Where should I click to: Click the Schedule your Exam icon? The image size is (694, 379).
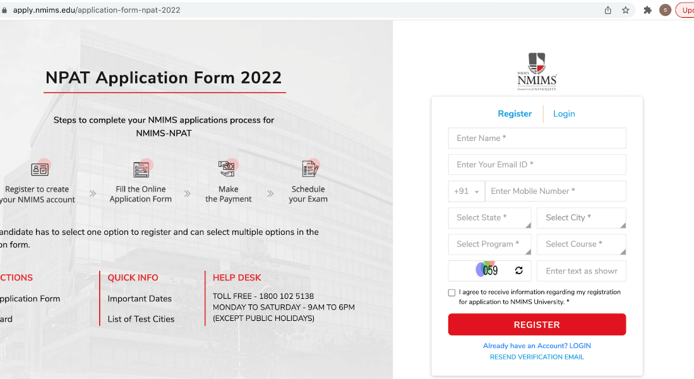(x=310, y=168)
